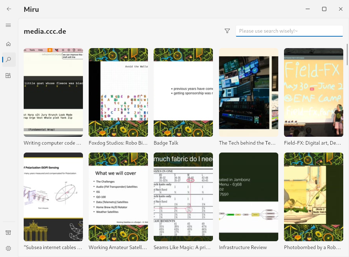The height and width of the screenshot is (257, 349).
Task: Click the 'Infrastructure Review' title text
Action: (x=243, y=247)
